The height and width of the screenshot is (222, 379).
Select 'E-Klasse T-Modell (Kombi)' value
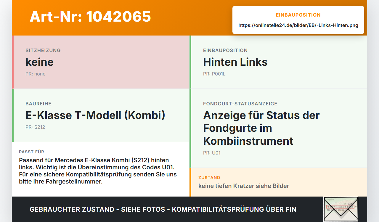coord(95,115)
